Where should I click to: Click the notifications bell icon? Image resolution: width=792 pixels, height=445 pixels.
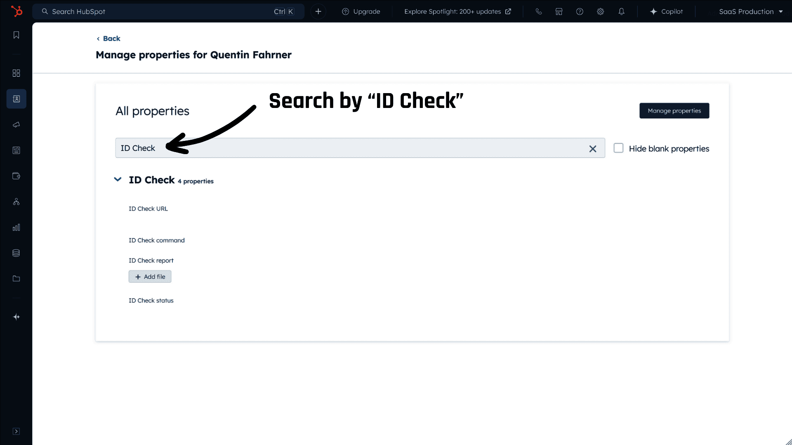[621, 12]
